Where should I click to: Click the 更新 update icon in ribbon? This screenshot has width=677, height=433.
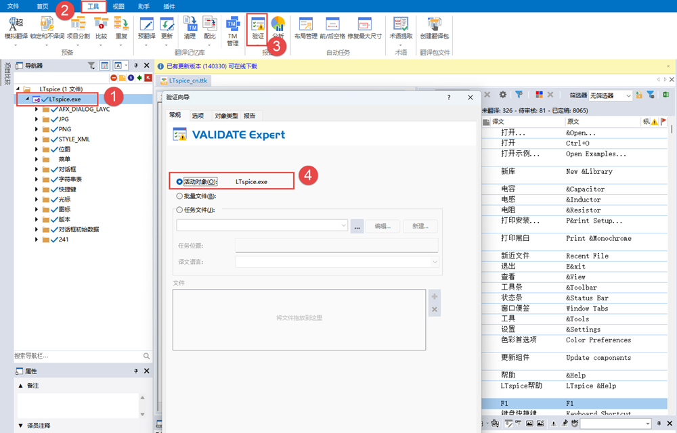tap(167, 24)
